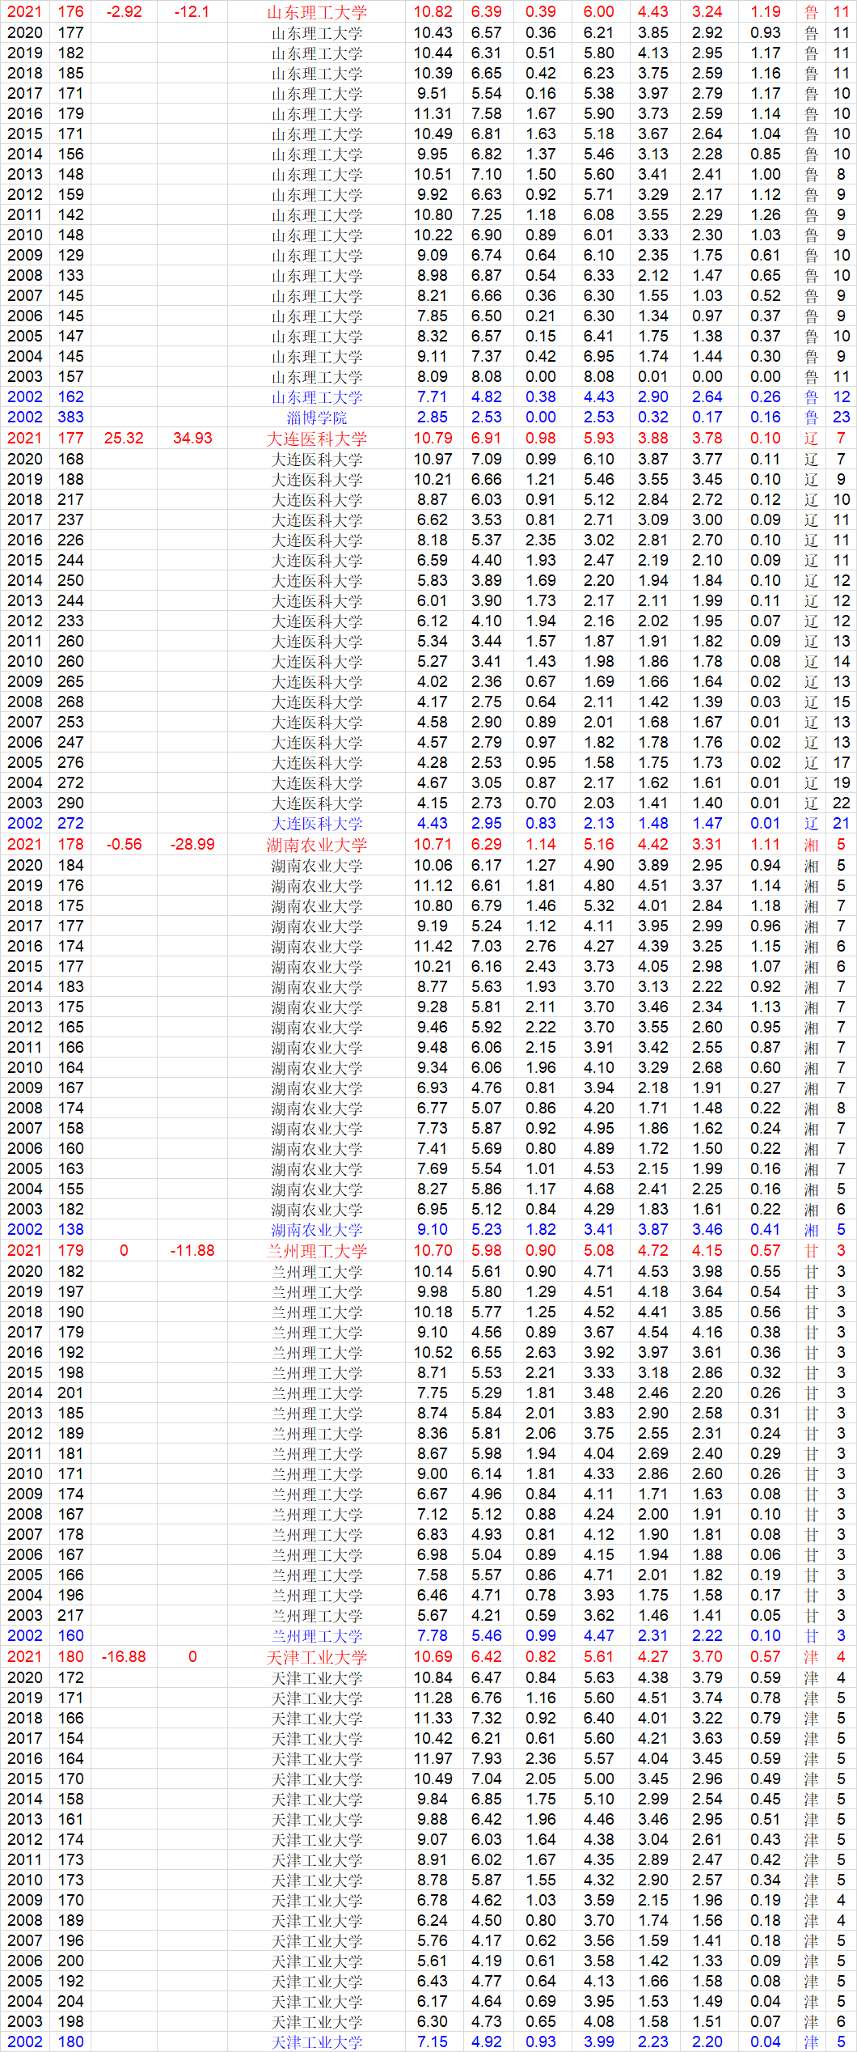Screen dimensions: 857x2052
Task: Click the 淄博学院 school name cell
Action: coord(317,418)
